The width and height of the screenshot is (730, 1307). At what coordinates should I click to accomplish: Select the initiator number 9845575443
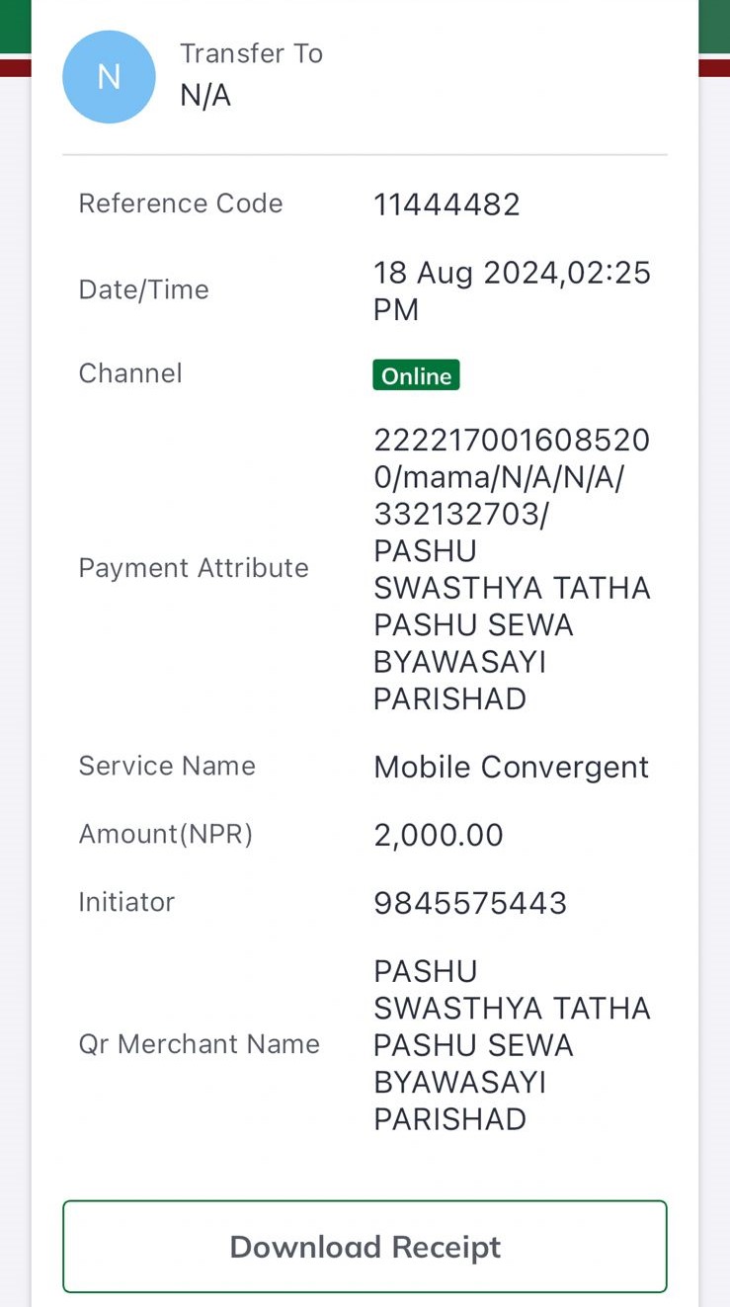pyautogui.click(x=470, y=903)
